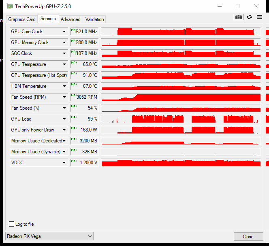The height and width of the screenshot is (246, 269).
Task: Click the 1621.0 MHz core clock value
Action: pyautogui.click(x=85, y=32)
